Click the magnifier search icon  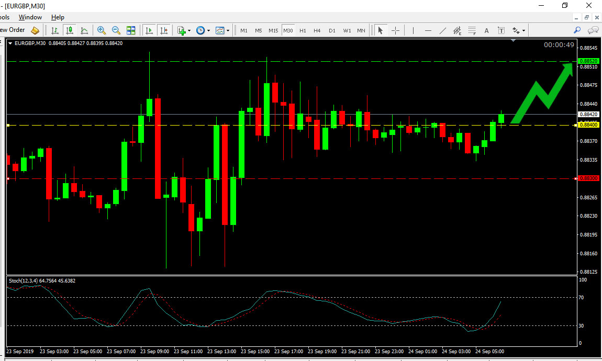577,30
